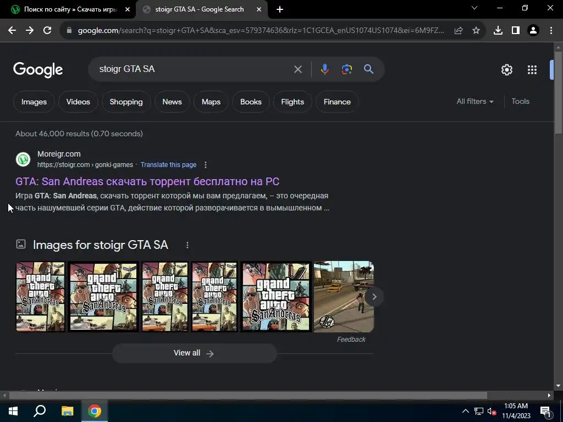The width and height of the screenshot is (563, 422).
Task: Open Google quick settings gear
Action: point(506,70)
